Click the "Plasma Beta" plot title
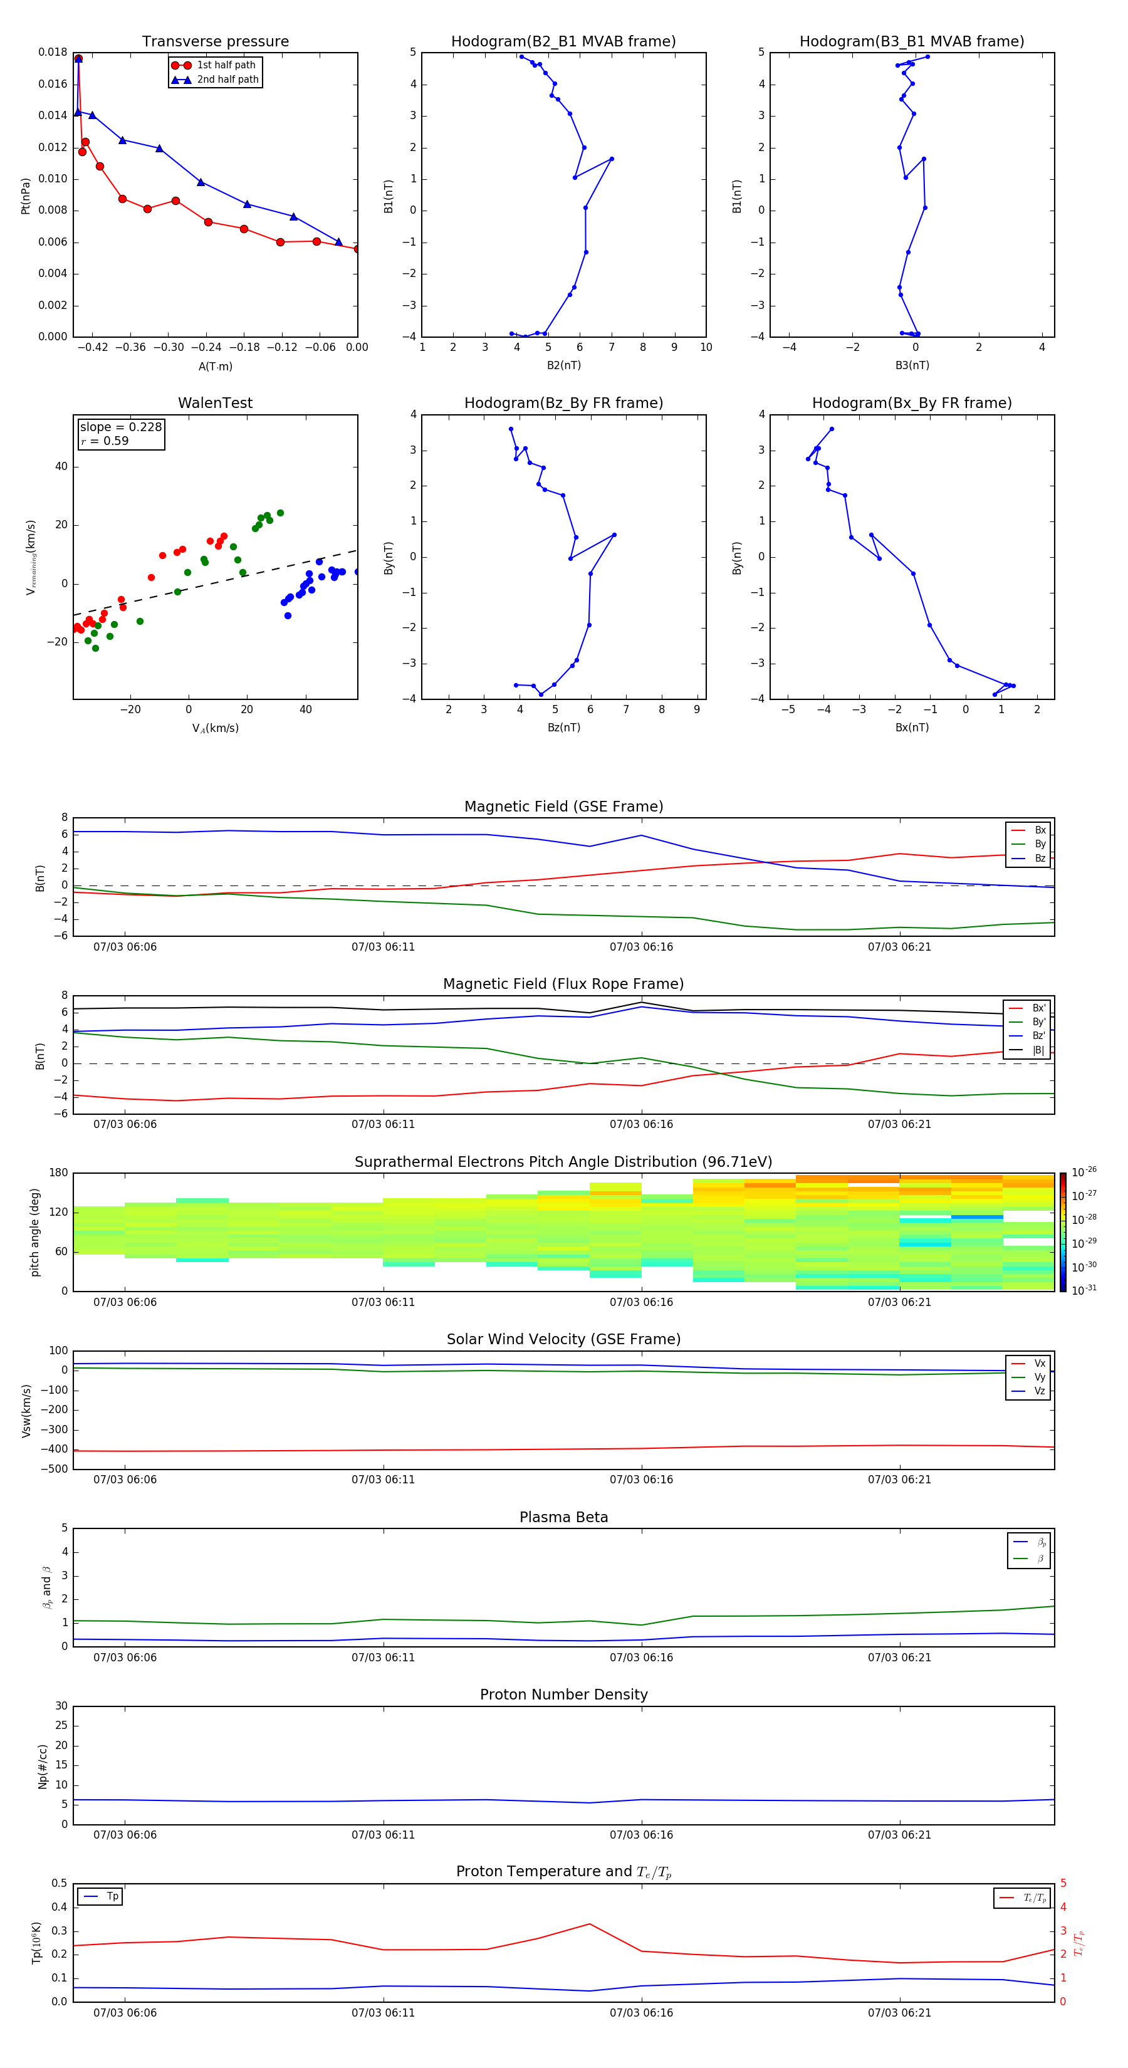This screenshot has height=2068, width=1128. click(563, 1517)
